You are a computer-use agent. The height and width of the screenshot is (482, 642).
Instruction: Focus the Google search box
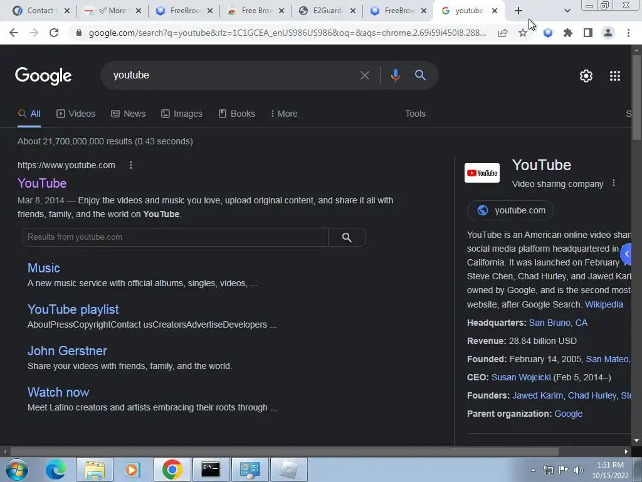pyautogui.click(x=233, y=75)
